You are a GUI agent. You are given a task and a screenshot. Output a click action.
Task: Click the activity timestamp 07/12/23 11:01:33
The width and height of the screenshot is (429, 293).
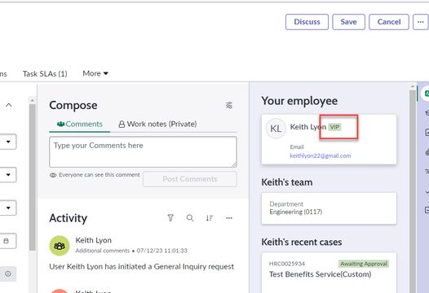[162, 251]
